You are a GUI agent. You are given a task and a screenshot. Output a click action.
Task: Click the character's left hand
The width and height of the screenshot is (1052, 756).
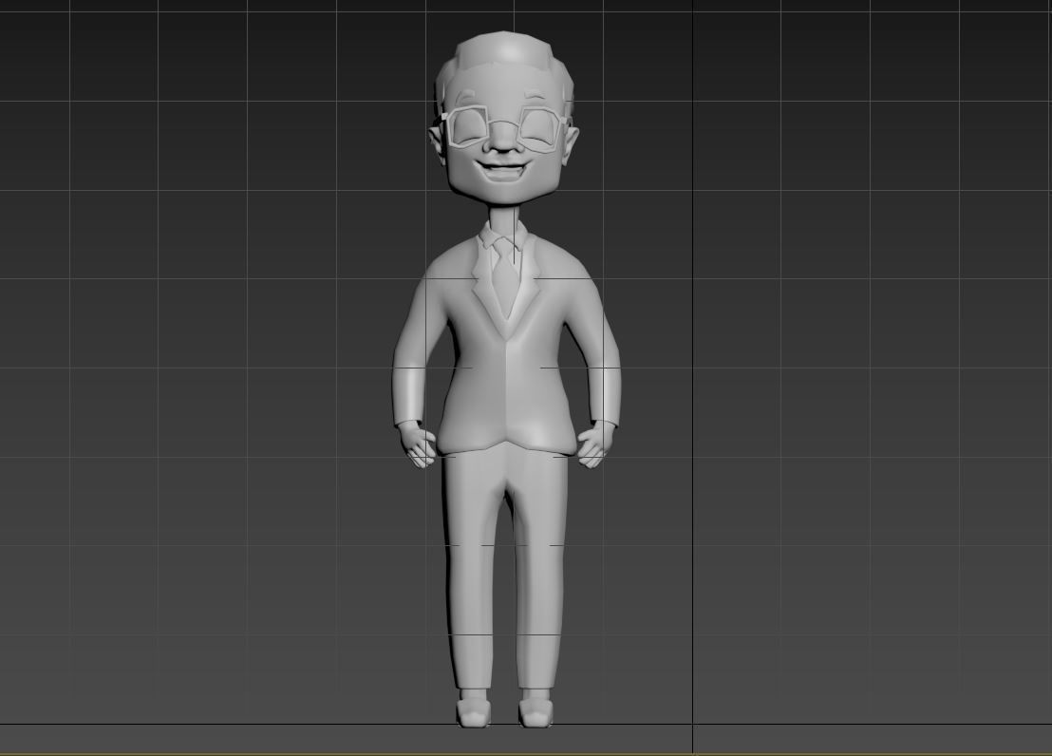(593, 442)
